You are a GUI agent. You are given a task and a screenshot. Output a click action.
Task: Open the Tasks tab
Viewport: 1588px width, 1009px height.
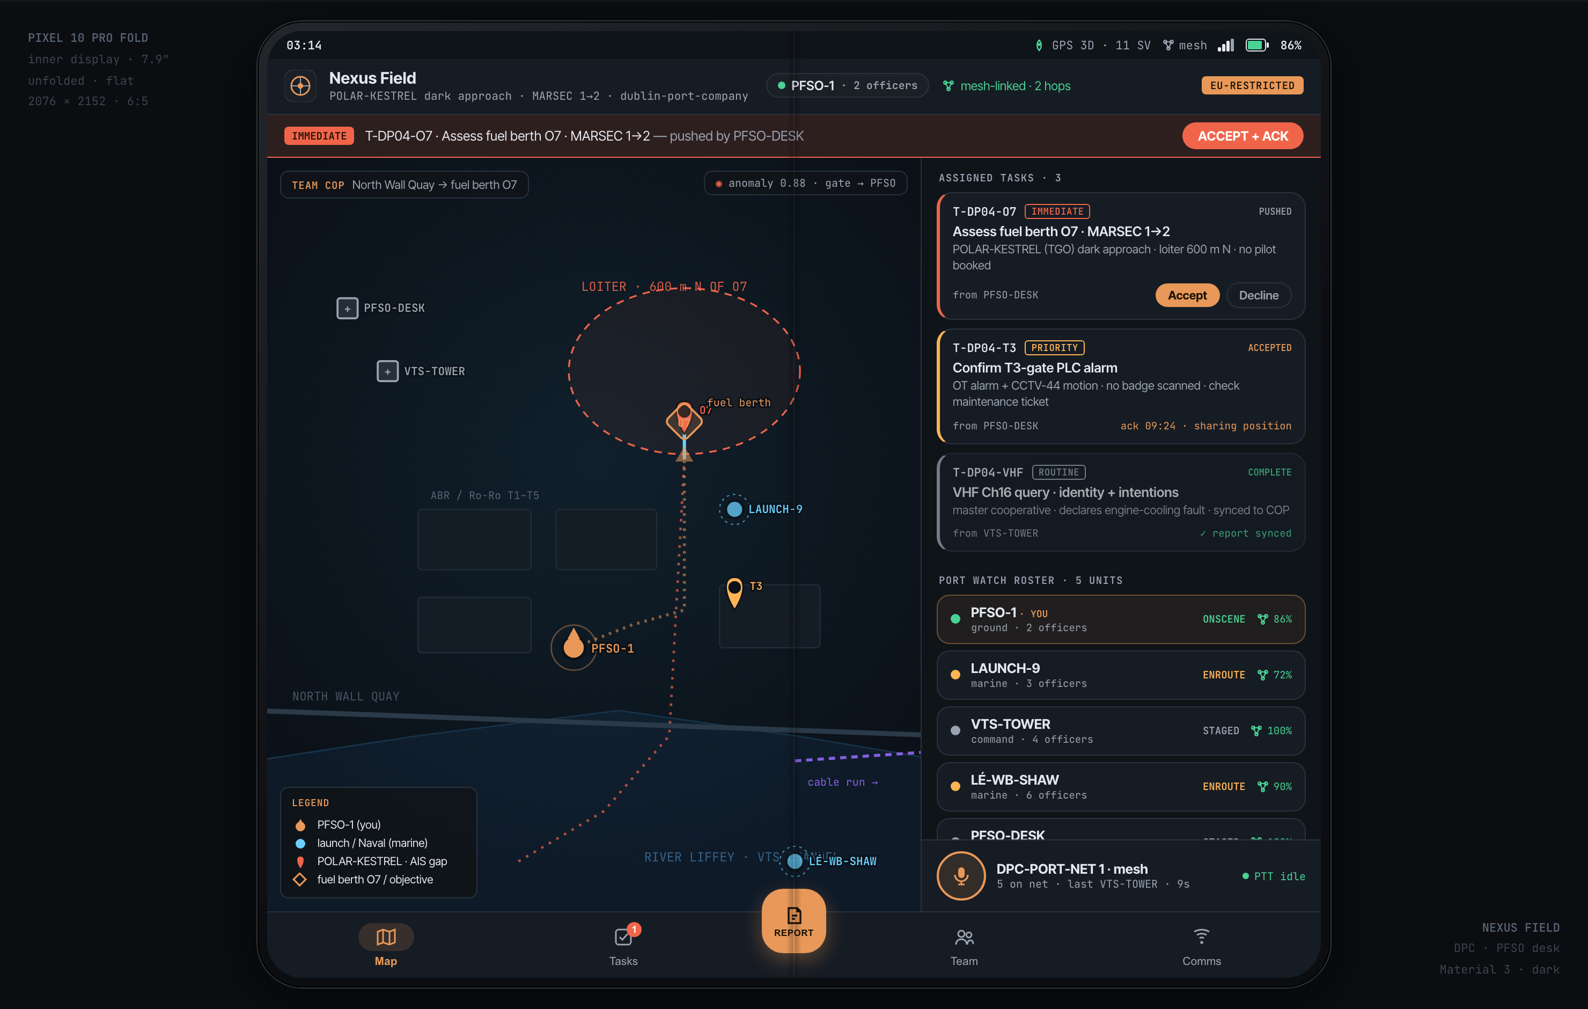coord(623,945)
